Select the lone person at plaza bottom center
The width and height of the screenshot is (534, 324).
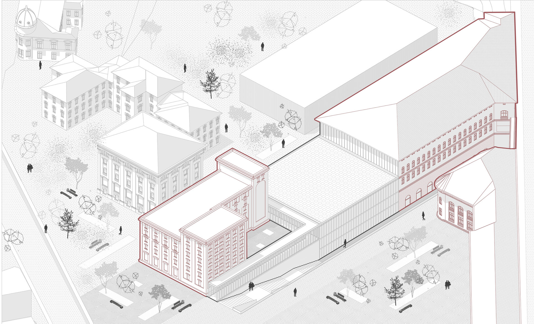tap(295, 292)
